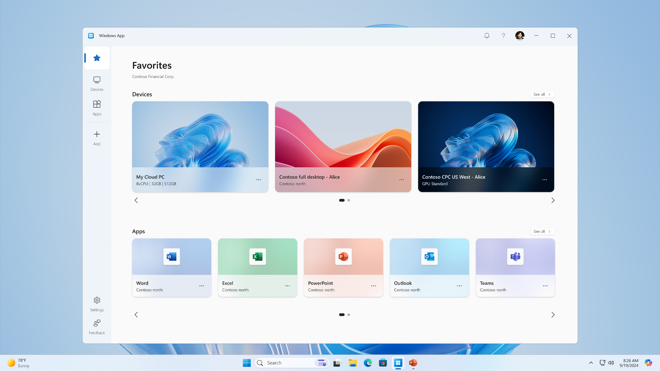Viewport: 660px width, 371px height.
Task: Scroll to previous apps carousel page
Action: [x=136, y=314]
